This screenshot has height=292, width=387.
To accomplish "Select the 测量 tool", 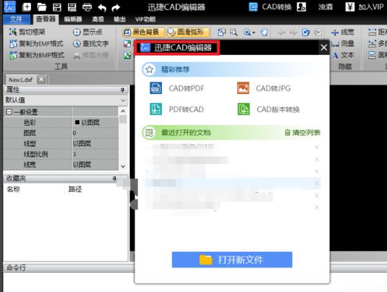I will (342, 44).
